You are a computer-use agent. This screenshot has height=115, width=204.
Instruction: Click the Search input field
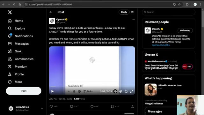169,12
